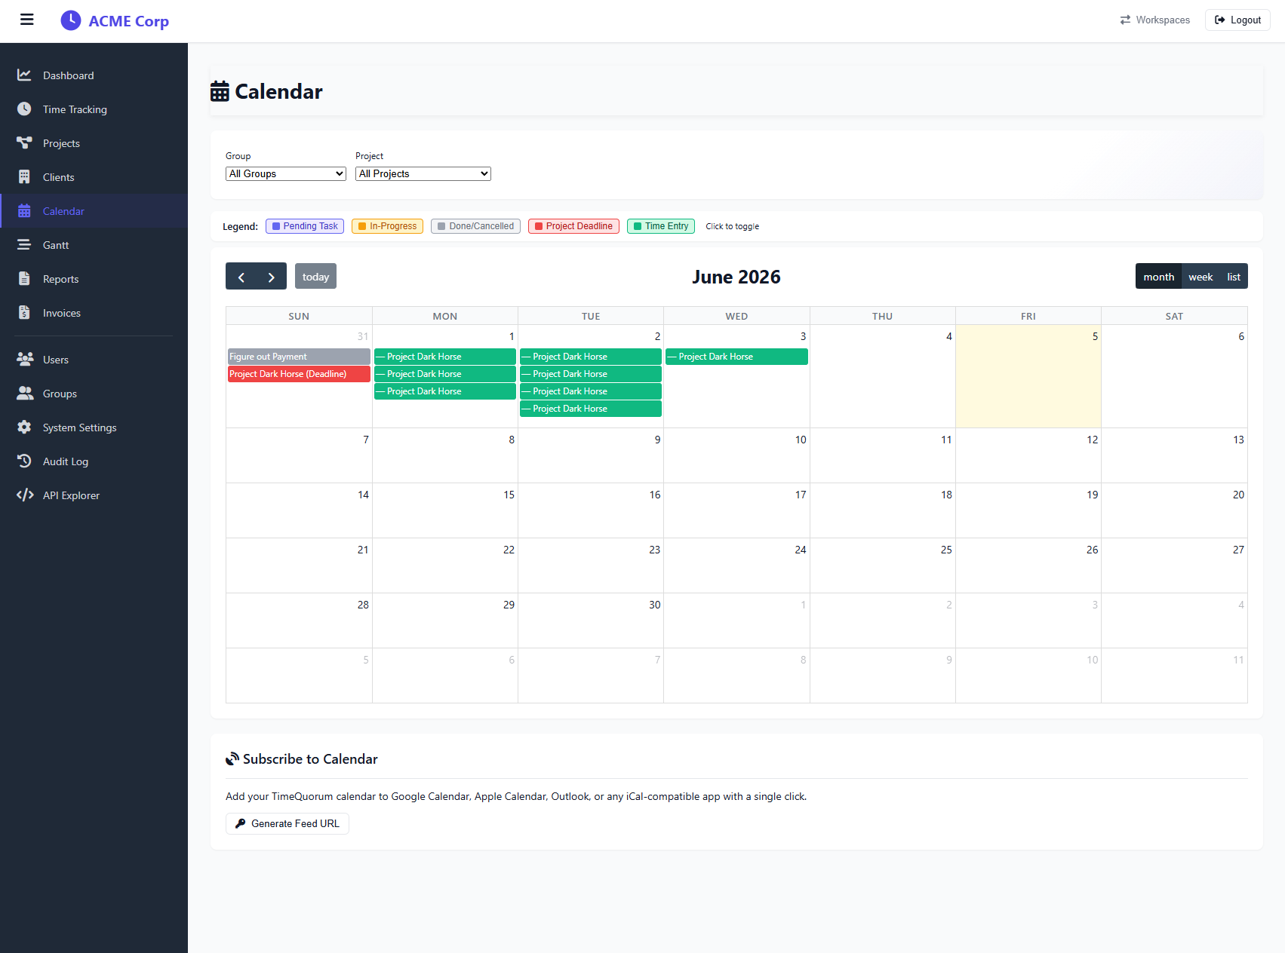Toggle Done/Cancelled legend filter
The image size is (1285, 953).
475,226
